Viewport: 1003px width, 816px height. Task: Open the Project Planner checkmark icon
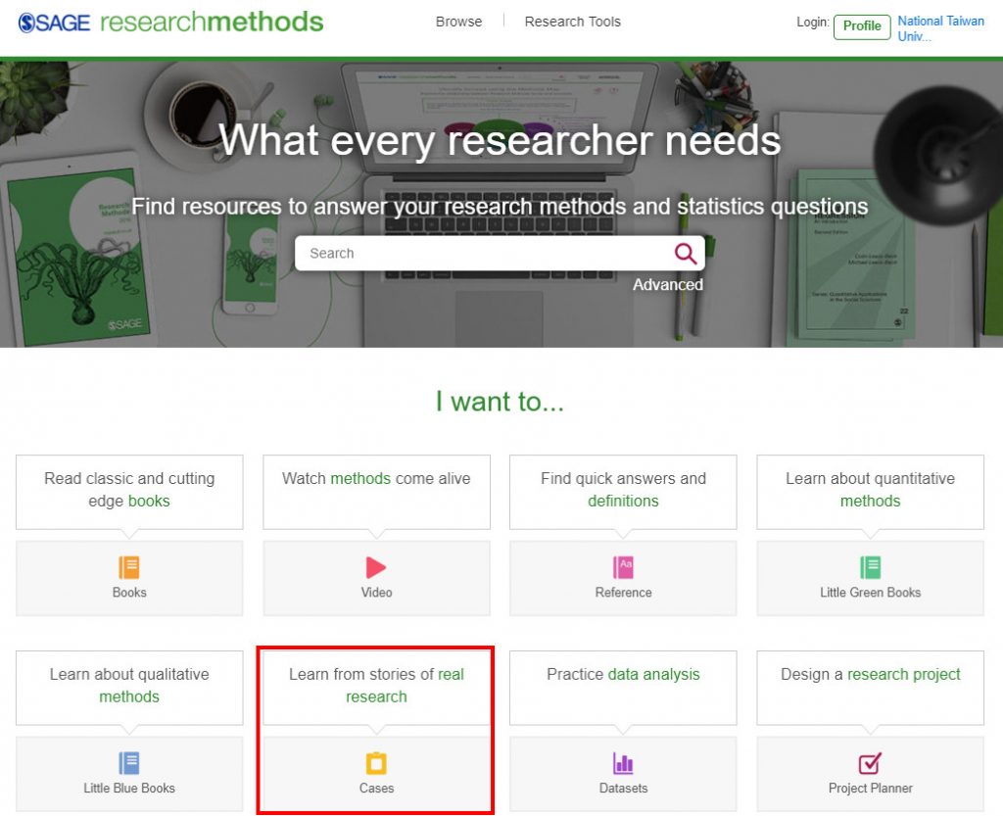pos(870,763)
